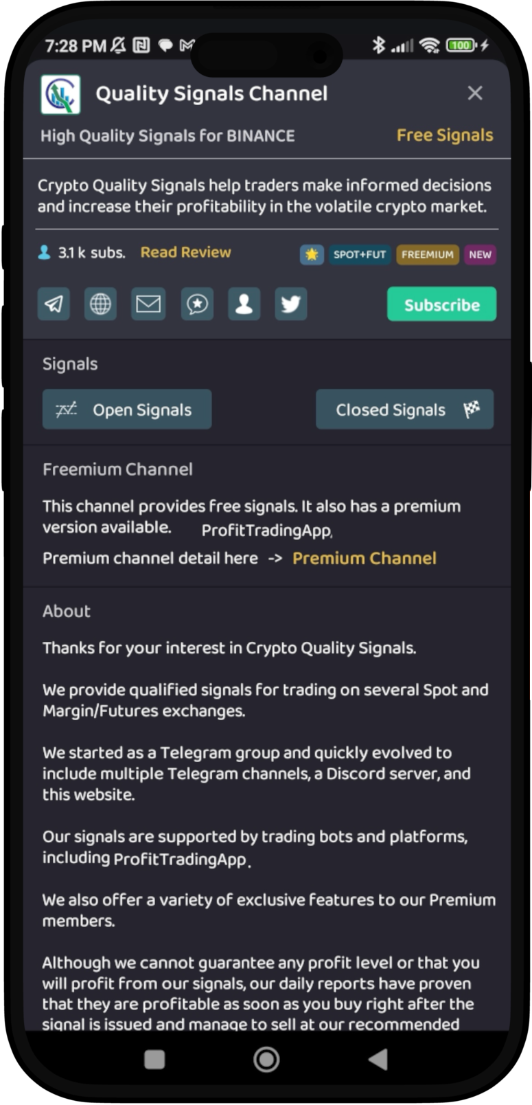This screenshot has height=1105, width=532.
Task: Tap the Free Signals label
Action: pyautogui.click(x=445, y=135)
